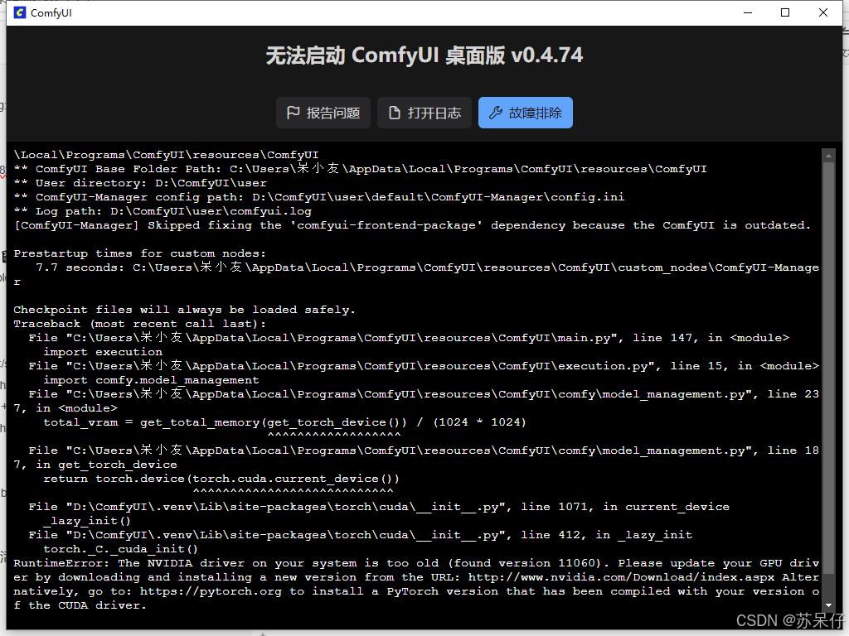
Task: Click the '** ComfyUI Base Folder Path' line
Action: [360, 169]
